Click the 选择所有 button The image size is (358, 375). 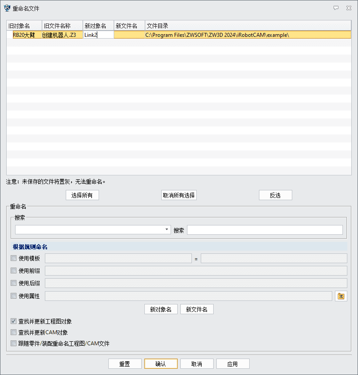(x=82, y=195)
